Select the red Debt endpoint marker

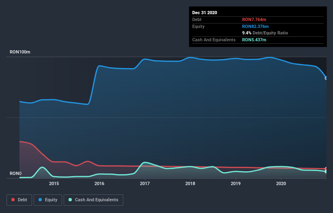[326, 169]
